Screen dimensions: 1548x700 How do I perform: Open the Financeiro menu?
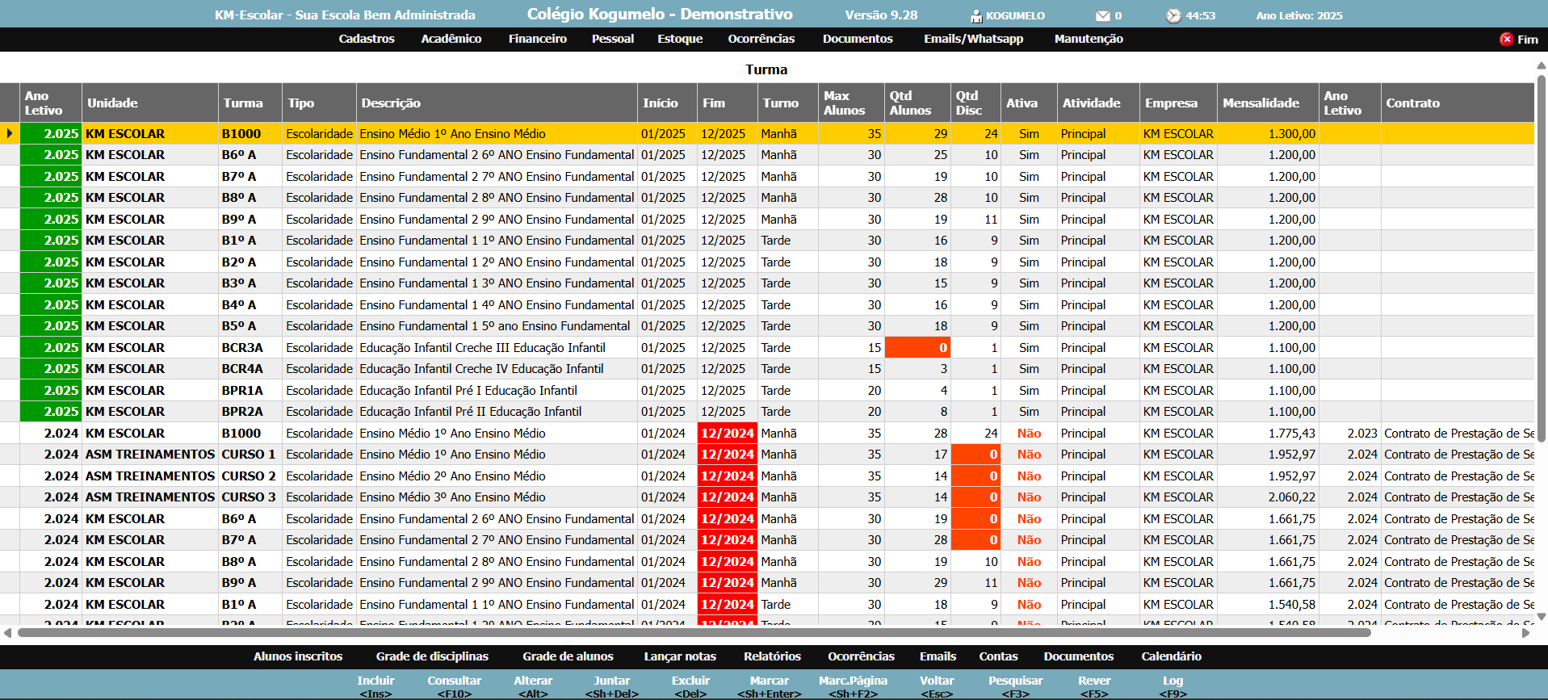click(x=537, y=39)
